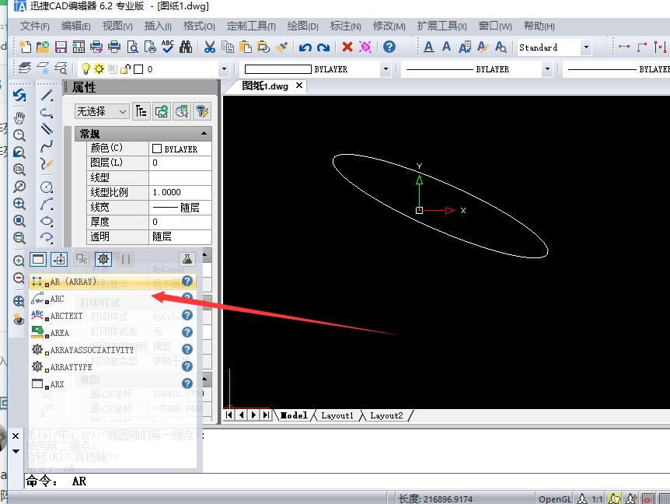Run the ABC spell check tool
The height and width of the screenshot is (504, 670).
pyautogui.click(x=168, y=46)
